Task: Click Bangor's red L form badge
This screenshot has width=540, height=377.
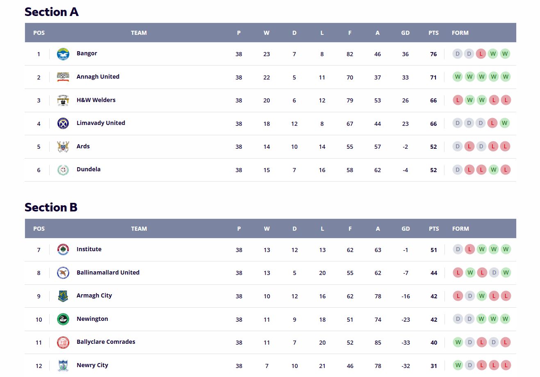Action: 481,54
